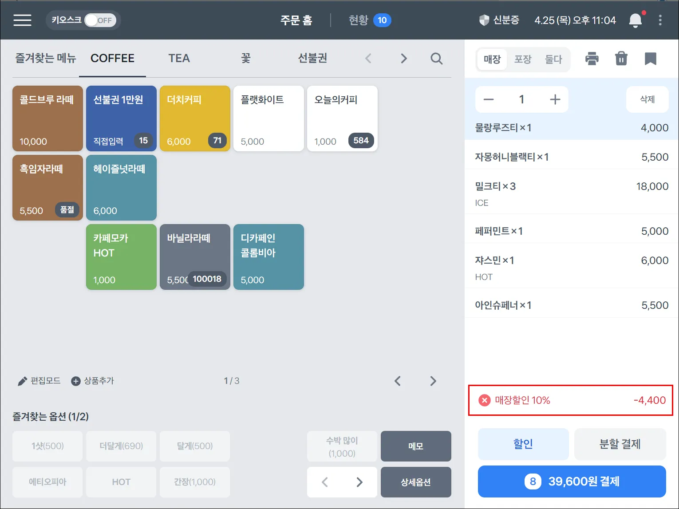Toggle 1샷(500) option
The width and height of the screenshot is (679, 509).
point(48,446)
